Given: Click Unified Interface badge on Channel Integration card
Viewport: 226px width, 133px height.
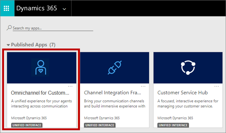Looking at the screenshot, I should [100, 125].
